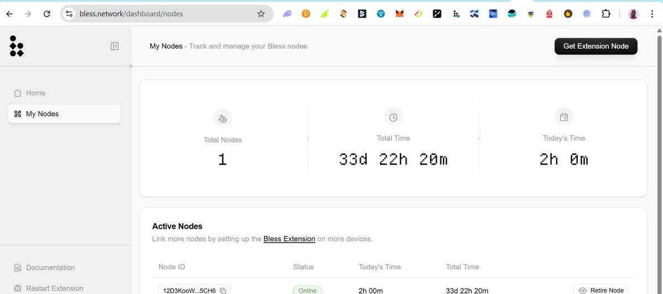Click the Bless logo in the sidebar

click(17, 46)
